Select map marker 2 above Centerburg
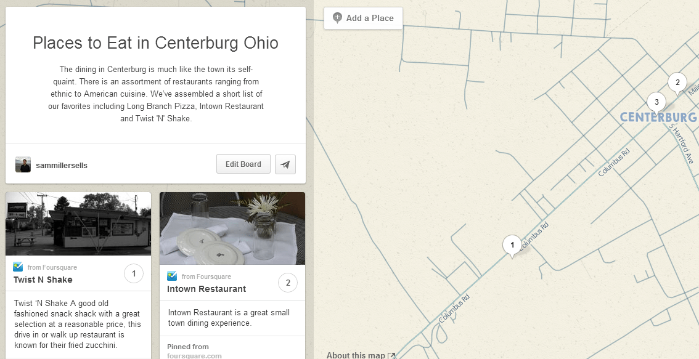Screen dimensions: 699x359 (x=677, y=81)
